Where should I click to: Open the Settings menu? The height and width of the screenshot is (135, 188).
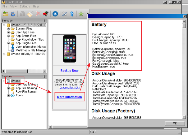25,7
